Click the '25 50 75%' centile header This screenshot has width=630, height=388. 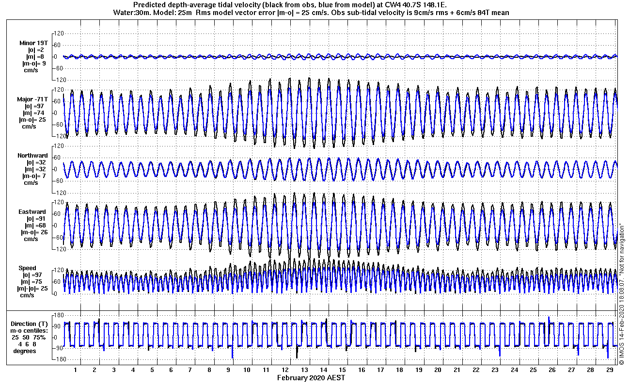(x=29, y=337)
